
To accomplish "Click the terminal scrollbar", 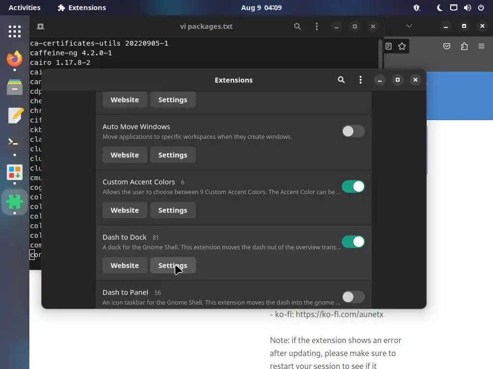I will 380,53.
